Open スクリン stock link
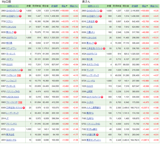Viewport: 160px width, 144px height. (10, 21)
